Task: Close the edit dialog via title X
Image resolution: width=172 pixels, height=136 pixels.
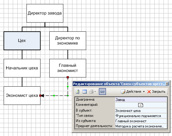Action: 167,84
